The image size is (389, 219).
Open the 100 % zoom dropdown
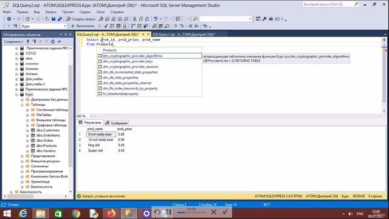(x=91, y=116)
